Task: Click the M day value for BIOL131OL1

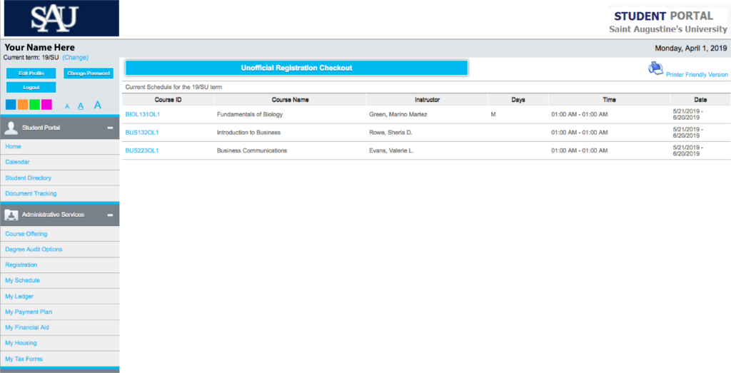Action: coord(493,114)
